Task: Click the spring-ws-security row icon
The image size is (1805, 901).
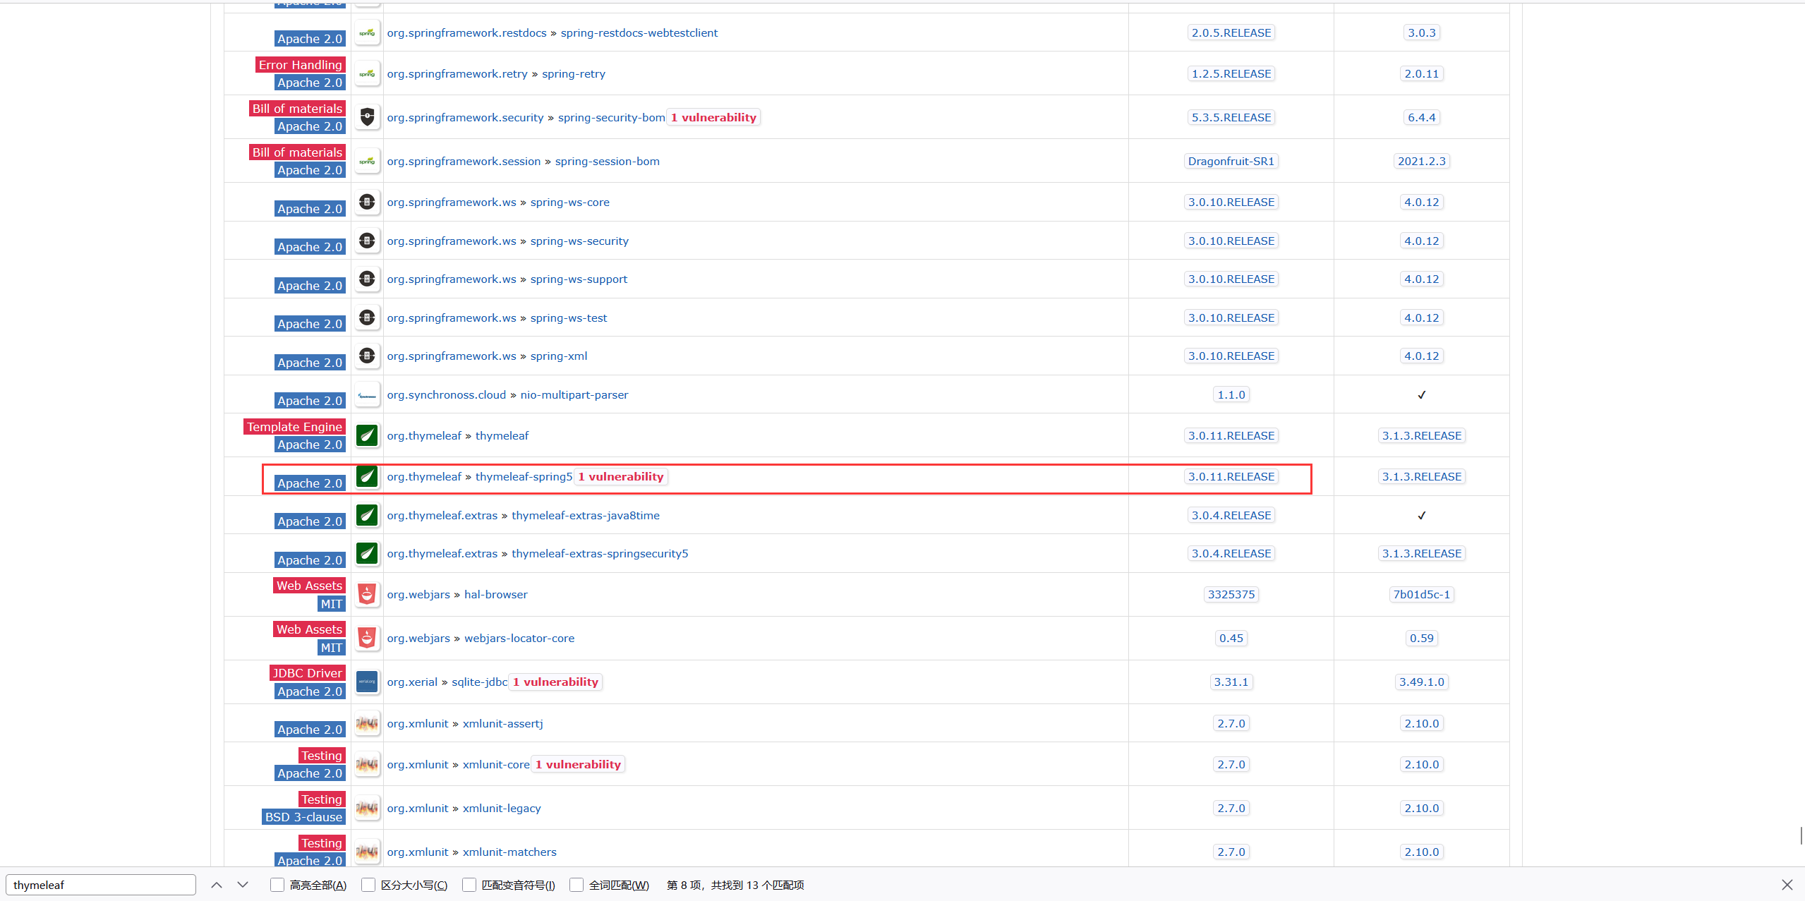Action: (x=367, y=241)
